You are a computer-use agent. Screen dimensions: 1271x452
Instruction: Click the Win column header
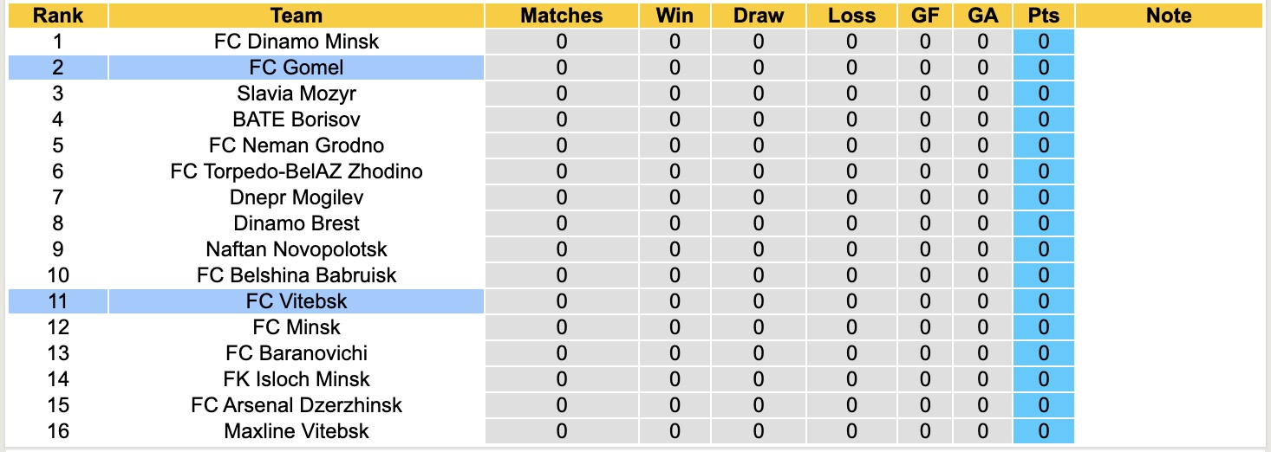point(675,16)
